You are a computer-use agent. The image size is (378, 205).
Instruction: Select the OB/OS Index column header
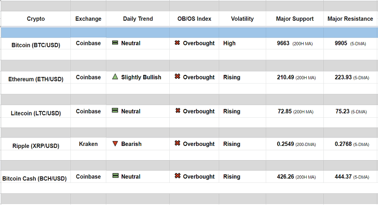click(194, 19)
